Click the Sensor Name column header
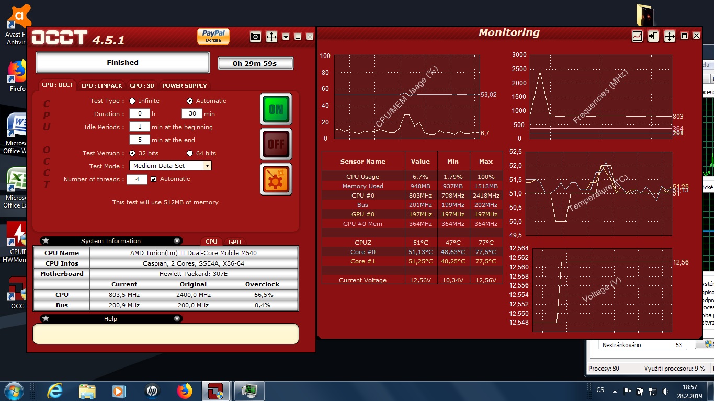The width and height of the screenshot is (716, 402). tap(363, 162)
